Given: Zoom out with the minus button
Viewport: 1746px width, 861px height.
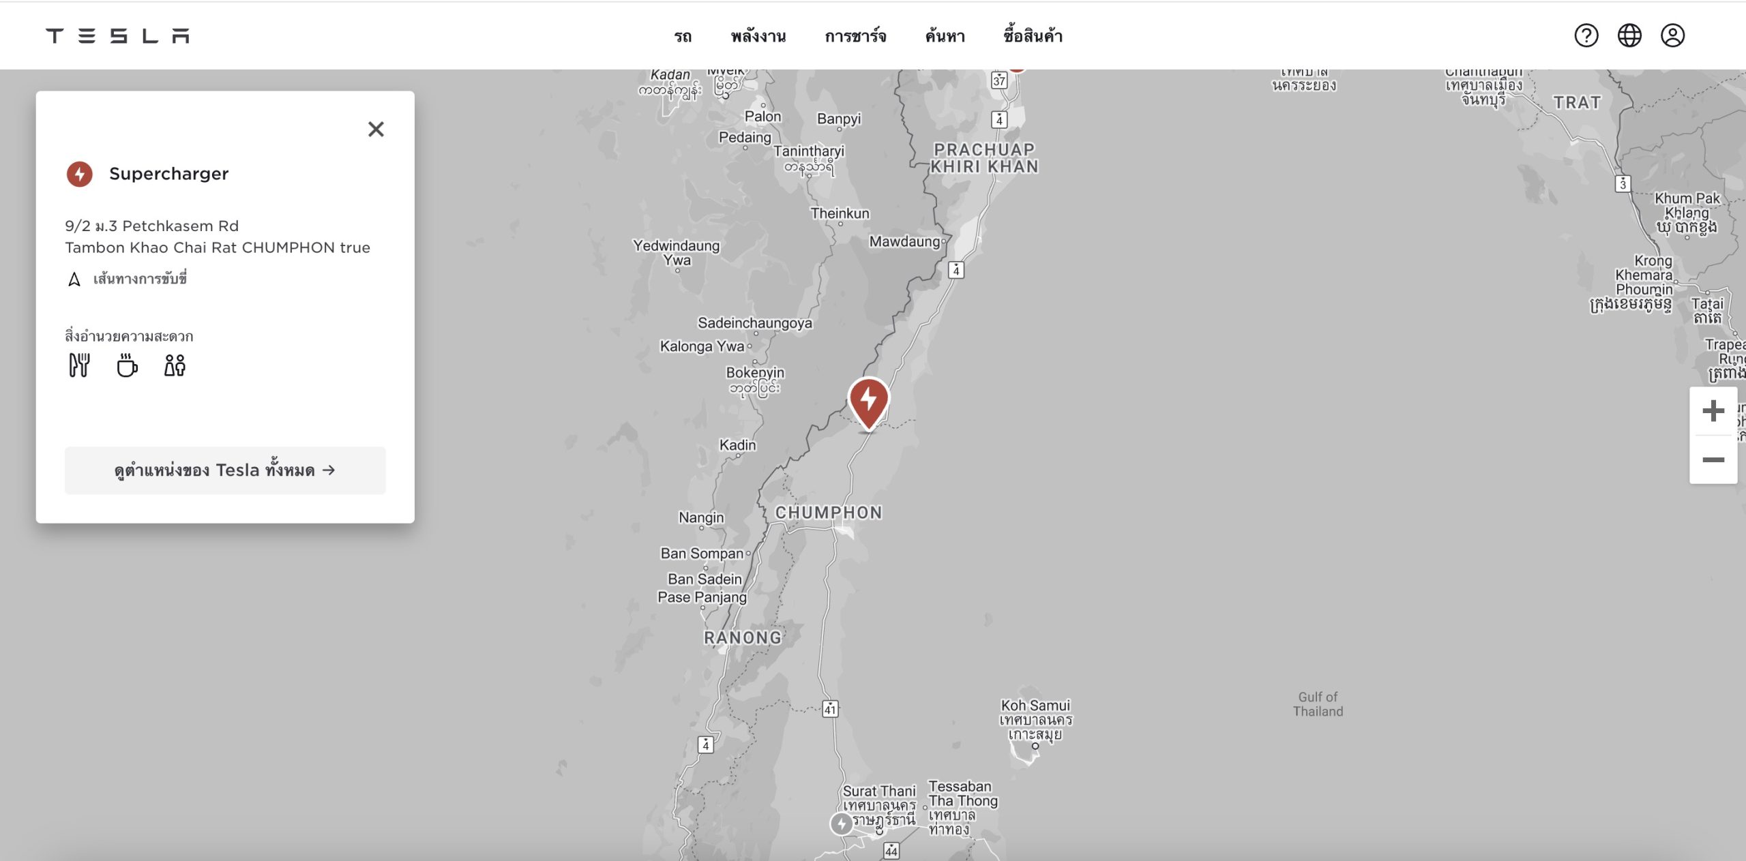Looking at the screenshot, I should (x=1713, y=459).
